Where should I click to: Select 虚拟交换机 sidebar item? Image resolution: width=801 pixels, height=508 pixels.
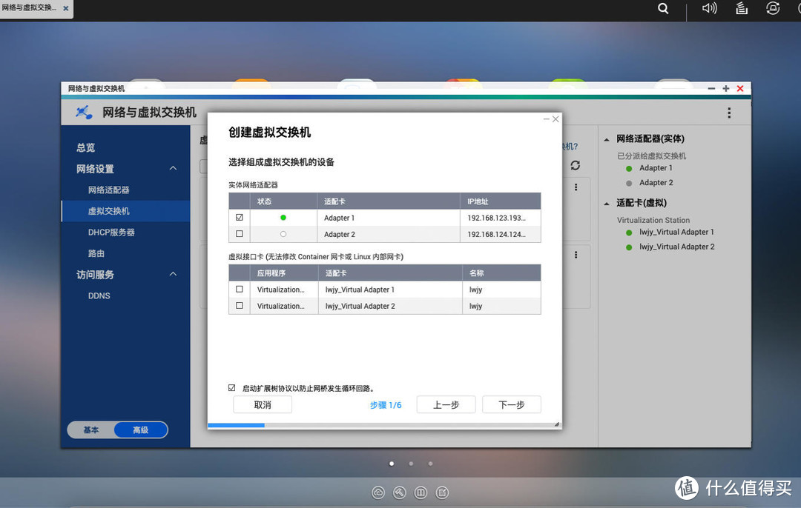coord(125,211)
